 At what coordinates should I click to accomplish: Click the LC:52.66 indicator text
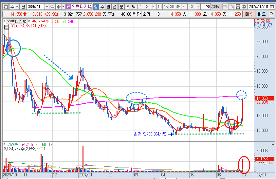262,21
